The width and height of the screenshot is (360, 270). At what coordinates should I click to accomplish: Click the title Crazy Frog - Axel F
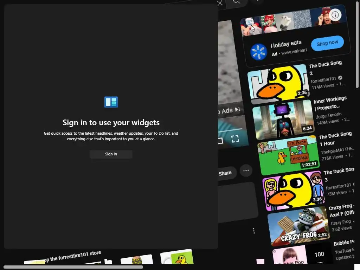coord(341,210)
